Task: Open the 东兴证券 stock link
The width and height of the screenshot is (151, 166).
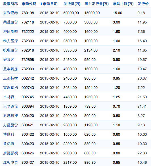Action: 11,13
